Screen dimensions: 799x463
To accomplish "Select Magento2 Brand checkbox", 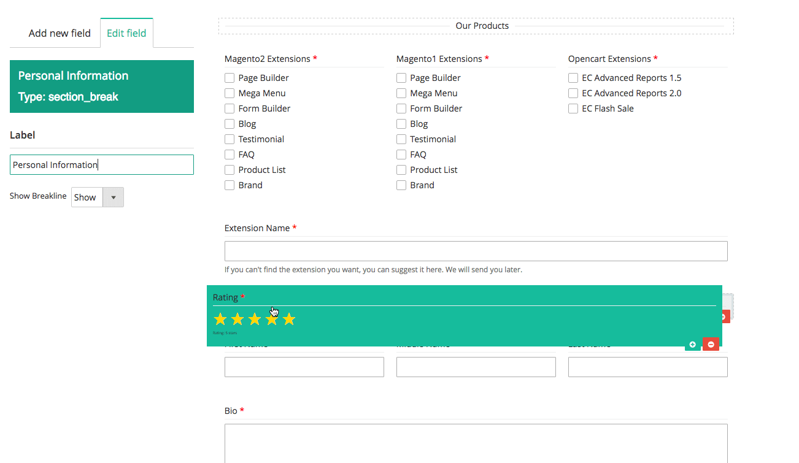I will 230,185.
